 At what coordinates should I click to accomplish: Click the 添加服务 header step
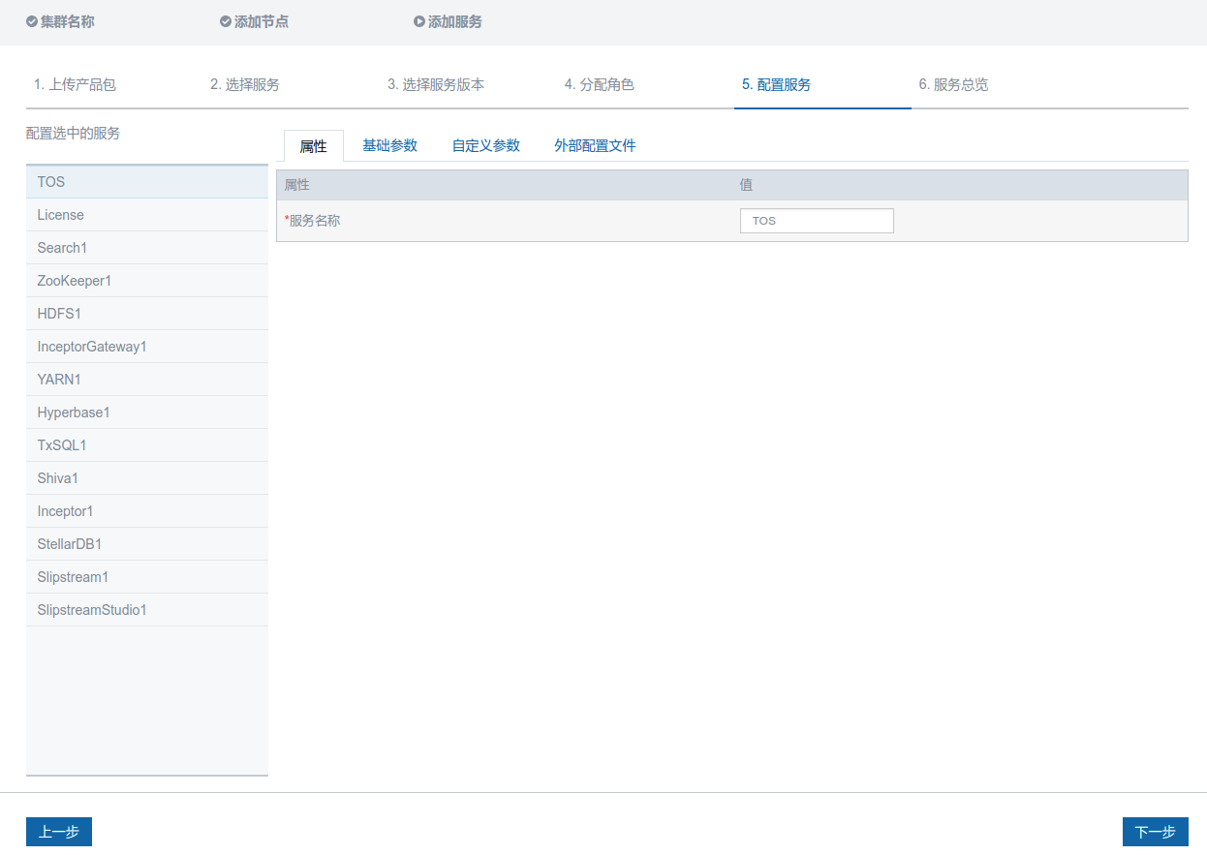pos(448,21)
